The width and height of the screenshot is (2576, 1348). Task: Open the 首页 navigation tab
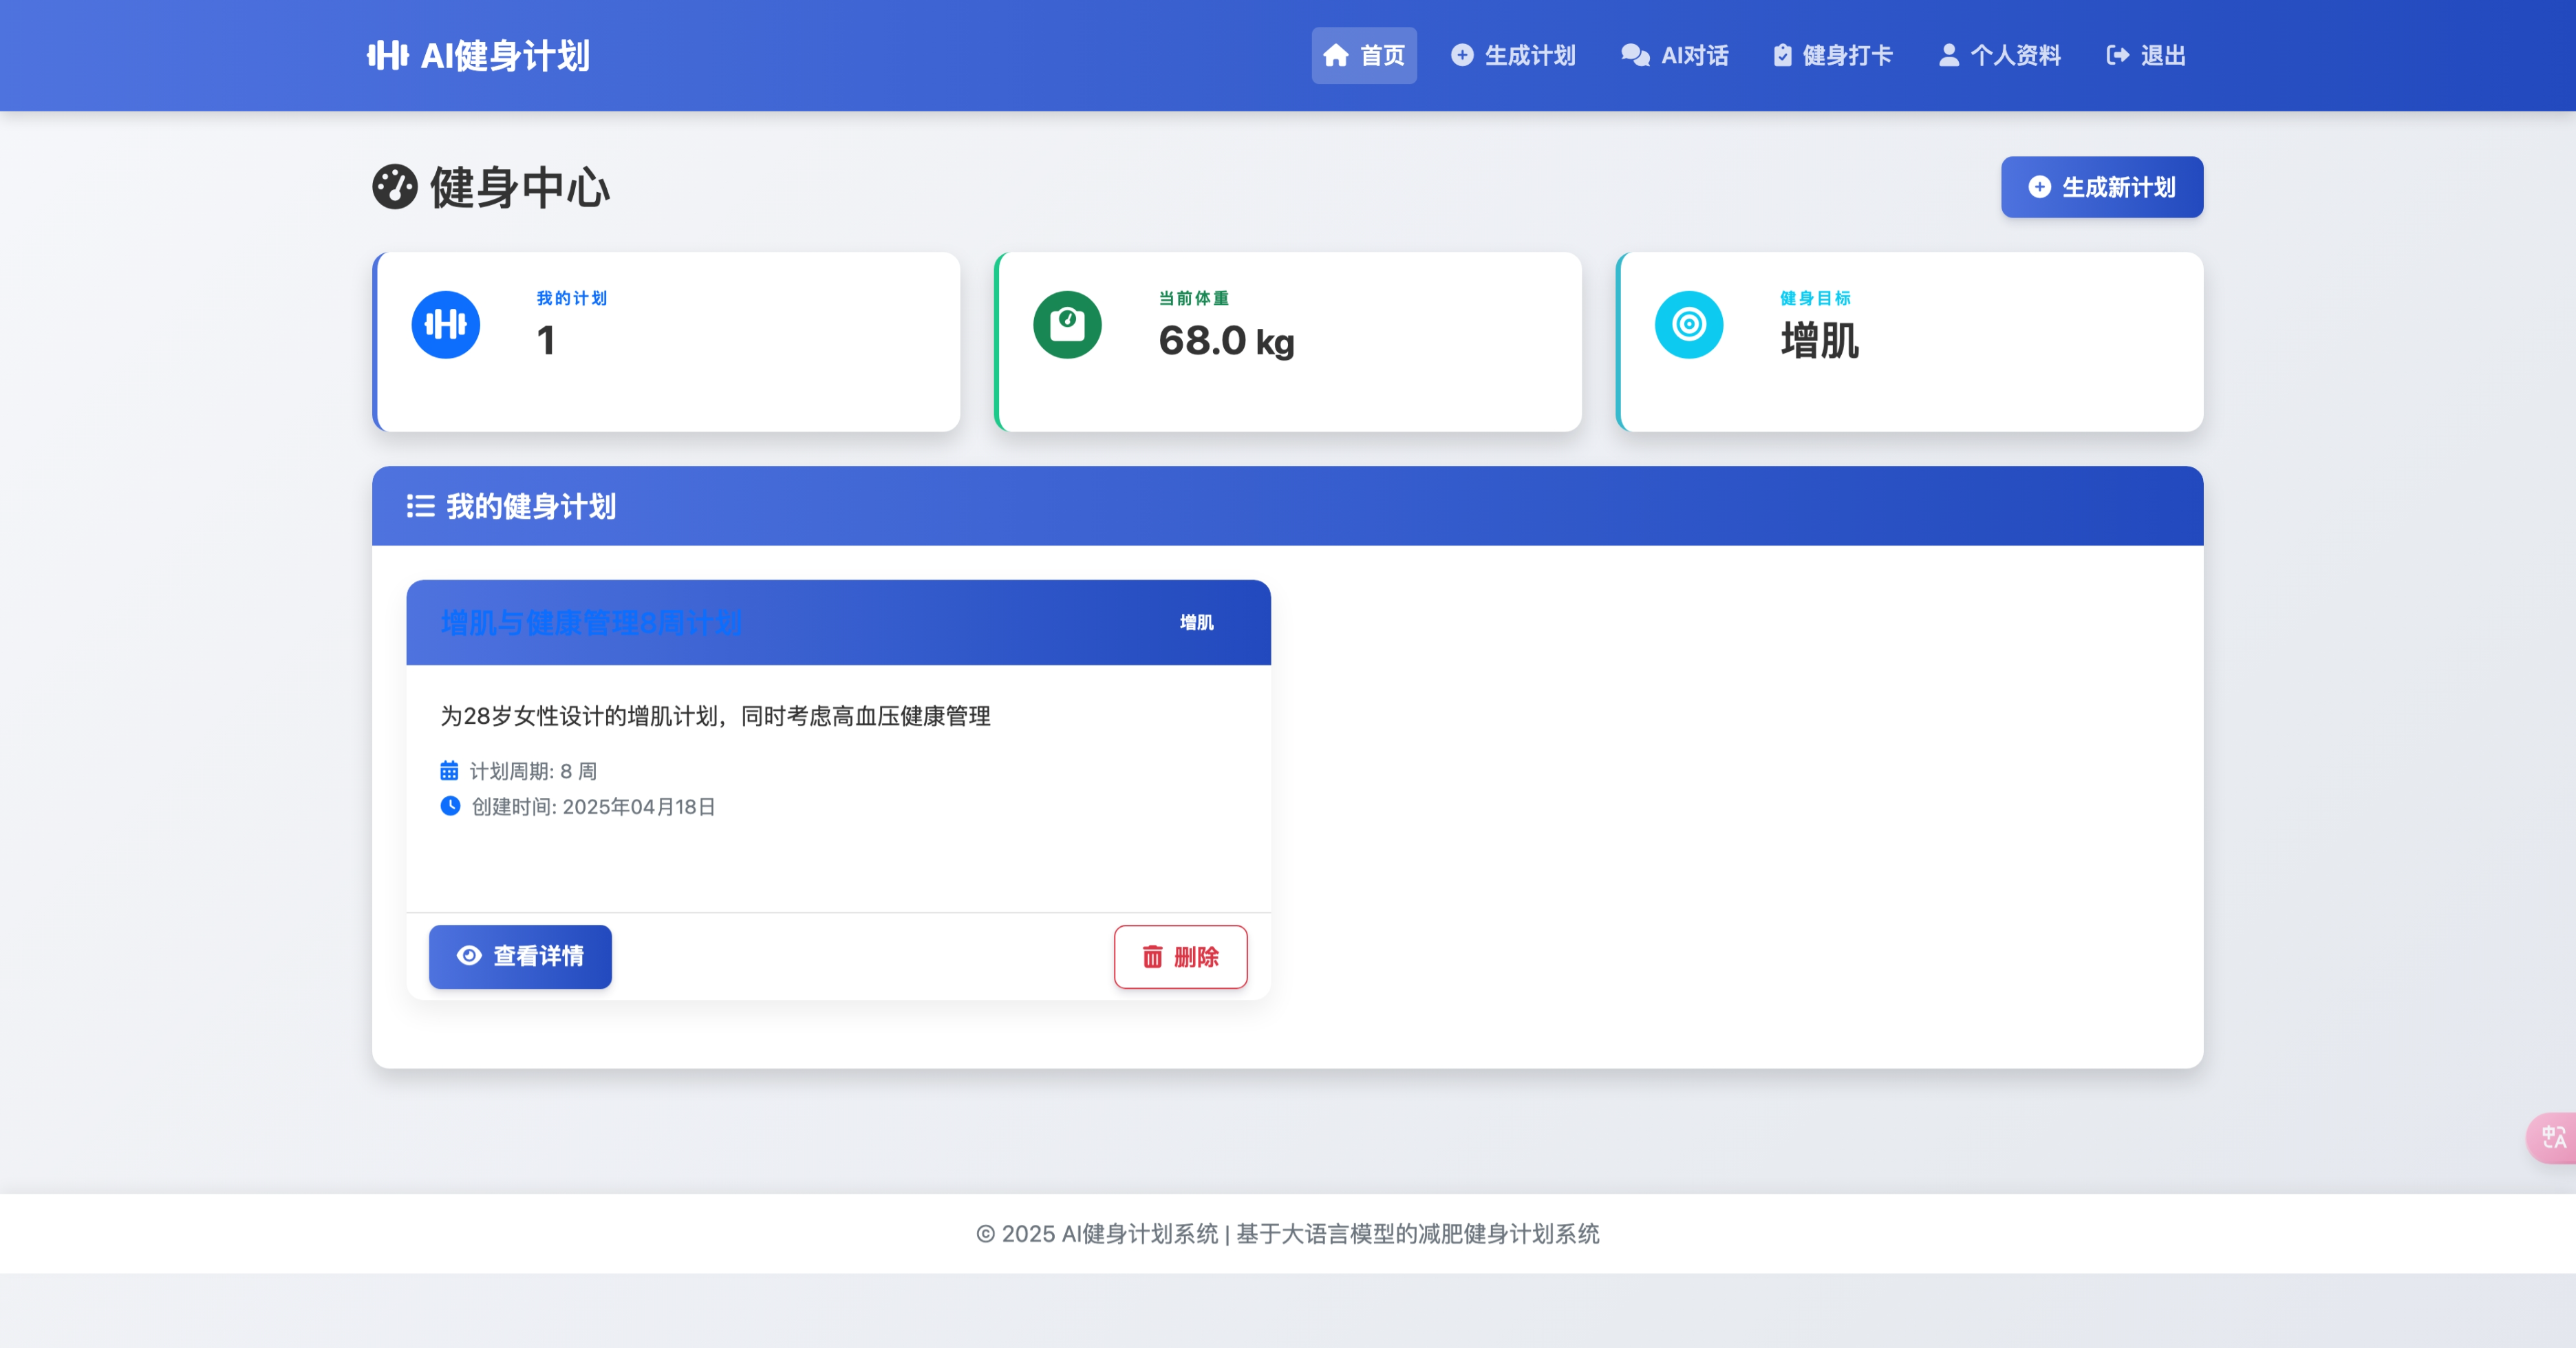click(1364, 55)
